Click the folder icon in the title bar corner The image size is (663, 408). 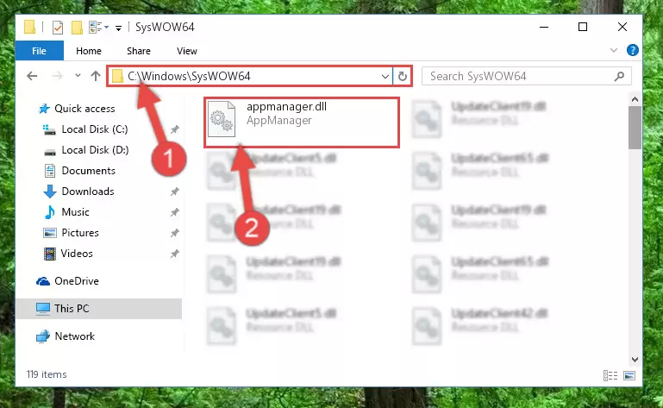point(29,27)
